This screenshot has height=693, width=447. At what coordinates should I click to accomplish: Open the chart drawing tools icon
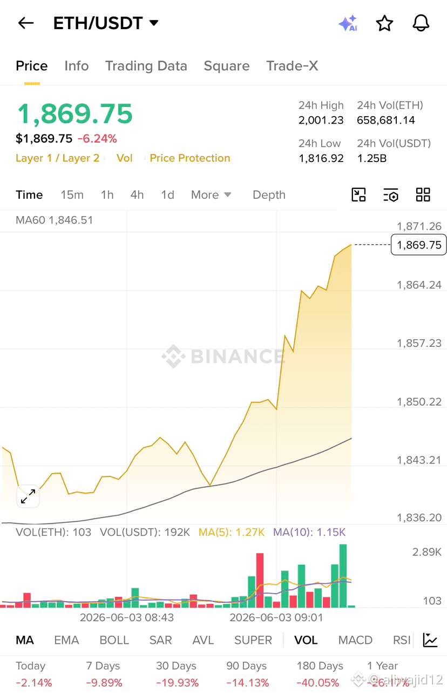pos(358,195)
